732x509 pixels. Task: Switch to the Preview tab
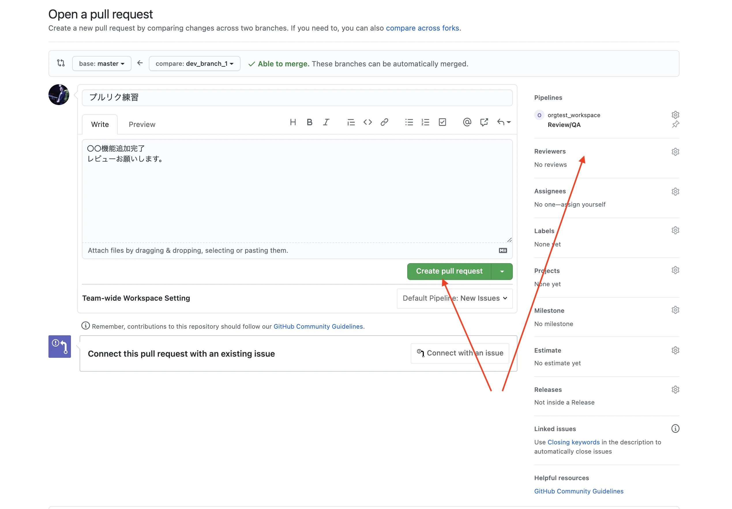[142, 124]
